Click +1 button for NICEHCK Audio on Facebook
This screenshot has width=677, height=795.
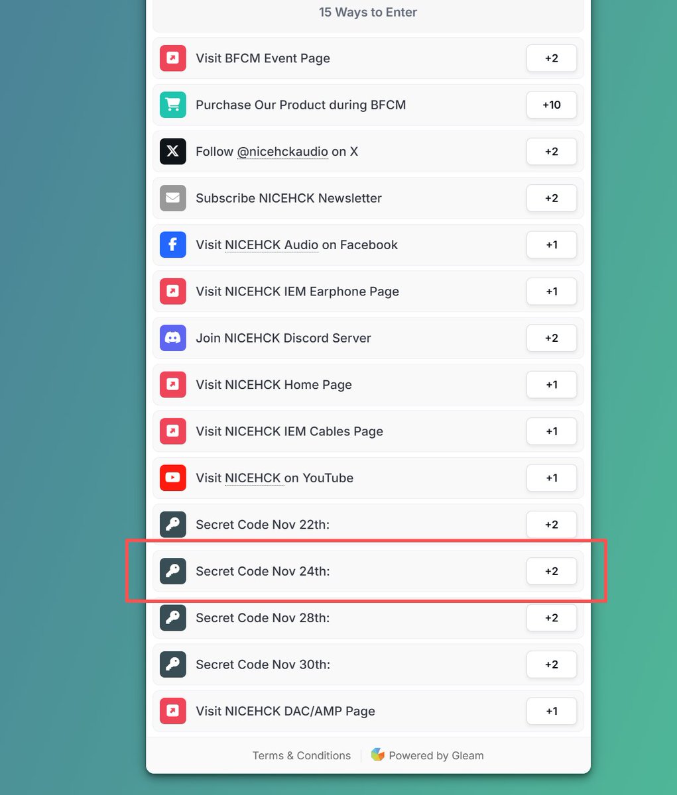pyautogui.click(x=552, y=244)
